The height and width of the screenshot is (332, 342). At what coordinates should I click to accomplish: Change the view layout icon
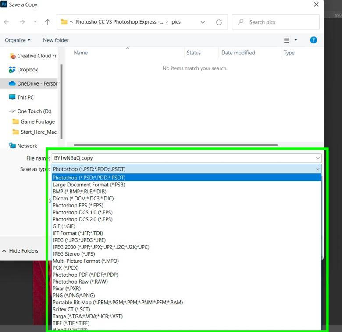click(x=286, y=40)
